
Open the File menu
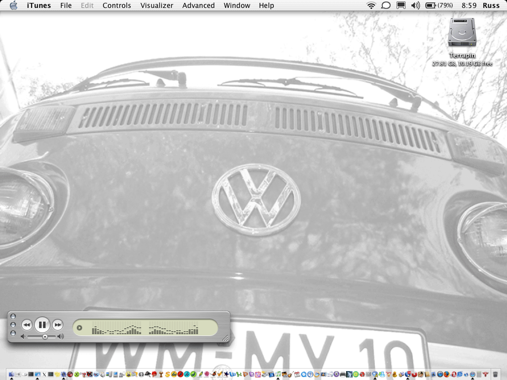coord(66,5)
